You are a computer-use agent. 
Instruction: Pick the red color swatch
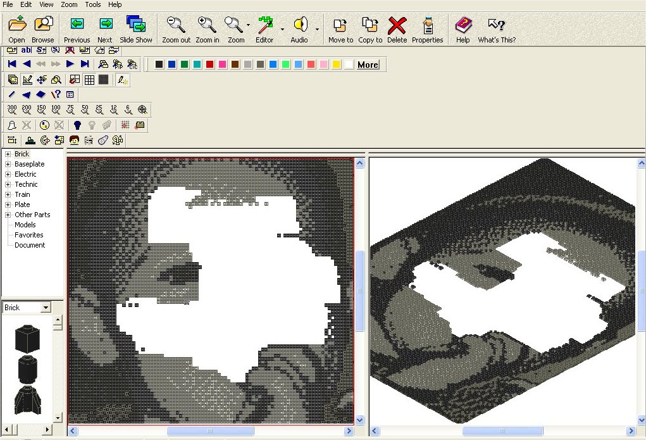tap(210, 65)
